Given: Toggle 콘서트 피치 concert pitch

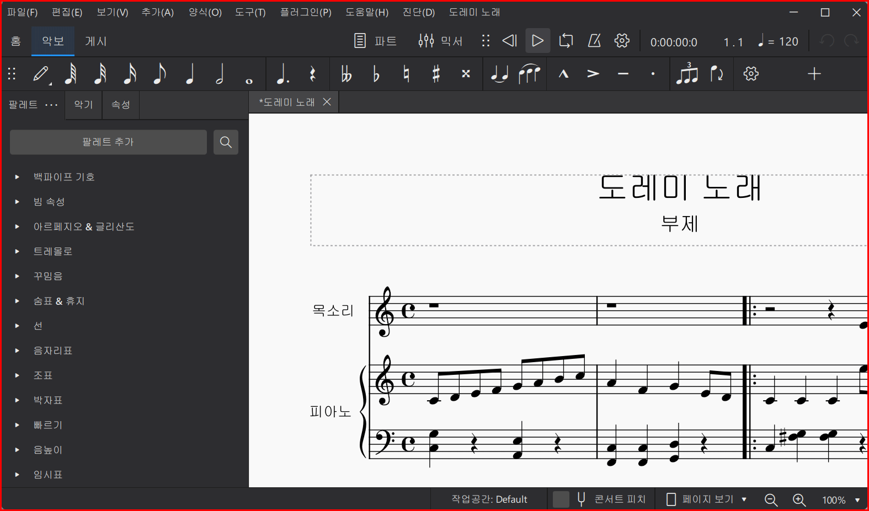Looking at the screenshot, I should (600, 499).
